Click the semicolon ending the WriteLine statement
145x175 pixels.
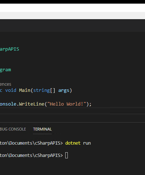90,104
